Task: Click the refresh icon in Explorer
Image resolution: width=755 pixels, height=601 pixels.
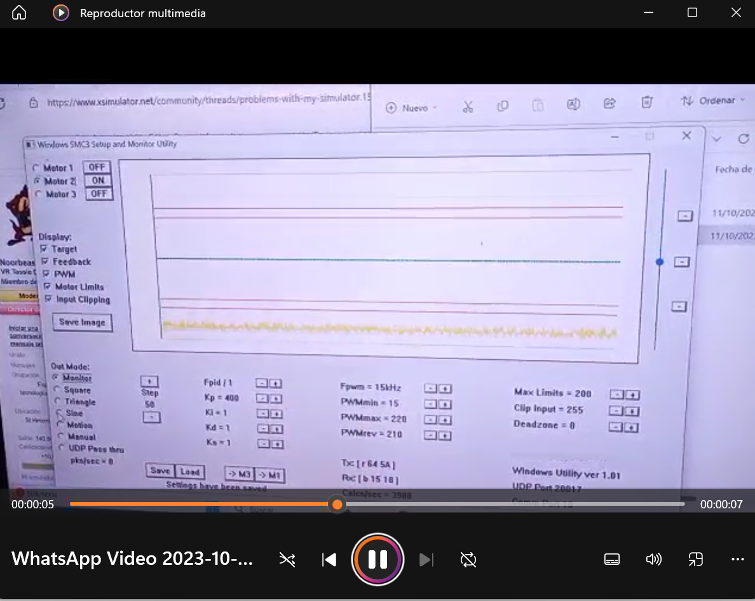Action: point(744,139)
